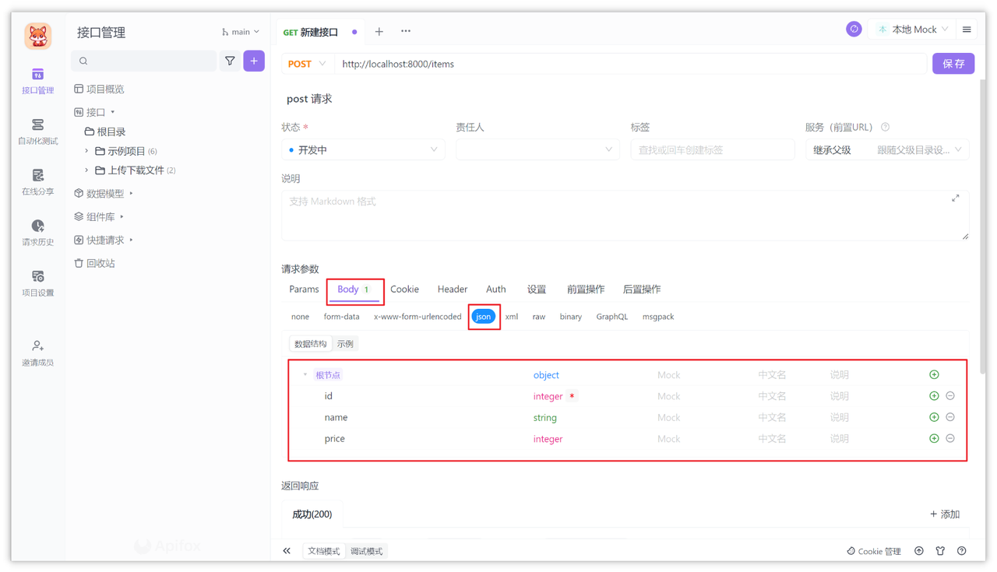Select x-www-form-urlencoded body type
Viewport: 997px width, 572px height.
[417, 317]
